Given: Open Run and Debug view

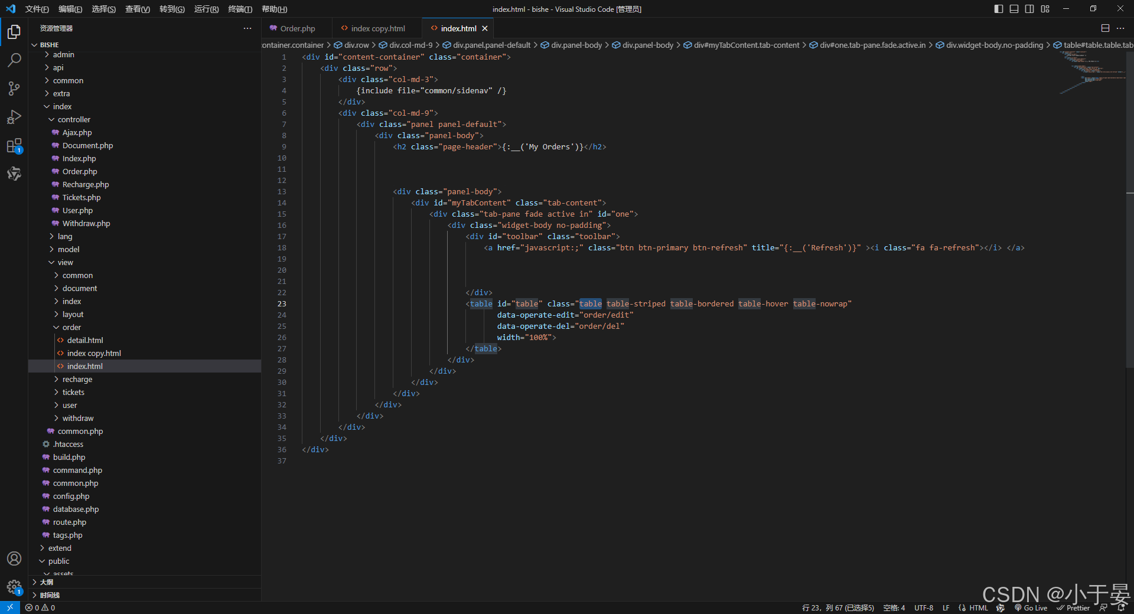Looking at the screenshot, I should [14, 117].
